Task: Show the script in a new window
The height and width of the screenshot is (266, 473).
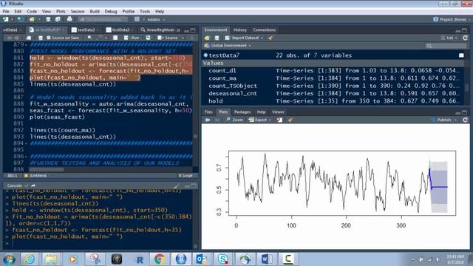Action: coord(28,38)
